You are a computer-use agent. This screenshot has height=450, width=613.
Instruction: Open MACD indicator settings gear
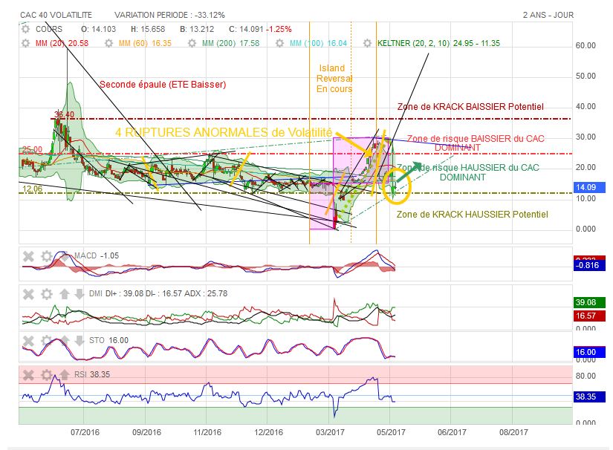point(47,256)
